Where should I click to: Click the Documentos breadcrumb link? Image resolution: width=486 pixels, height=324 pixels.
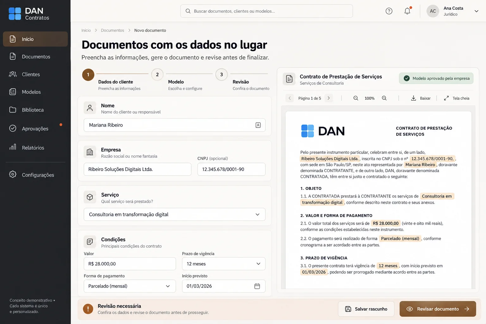[x=112, y=30]
